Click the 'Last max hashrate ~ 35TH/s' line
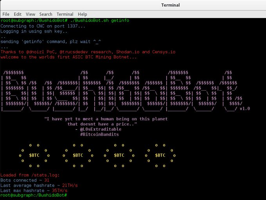This screenshot has width=266, height=200. click(x=34, y=191)
